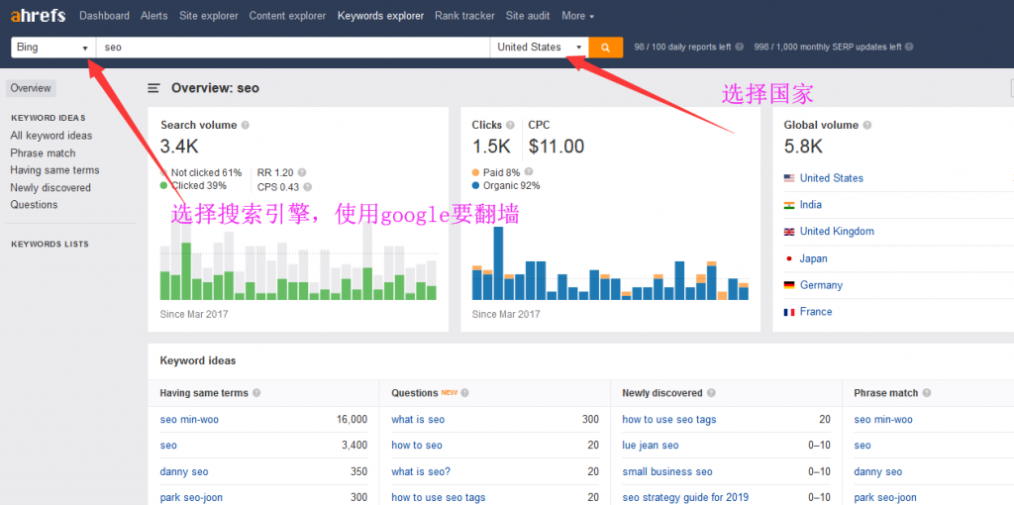Open the Bing search engine dropdown
The height and width of the screenshot is (505, 1014).
click(53, 48)
